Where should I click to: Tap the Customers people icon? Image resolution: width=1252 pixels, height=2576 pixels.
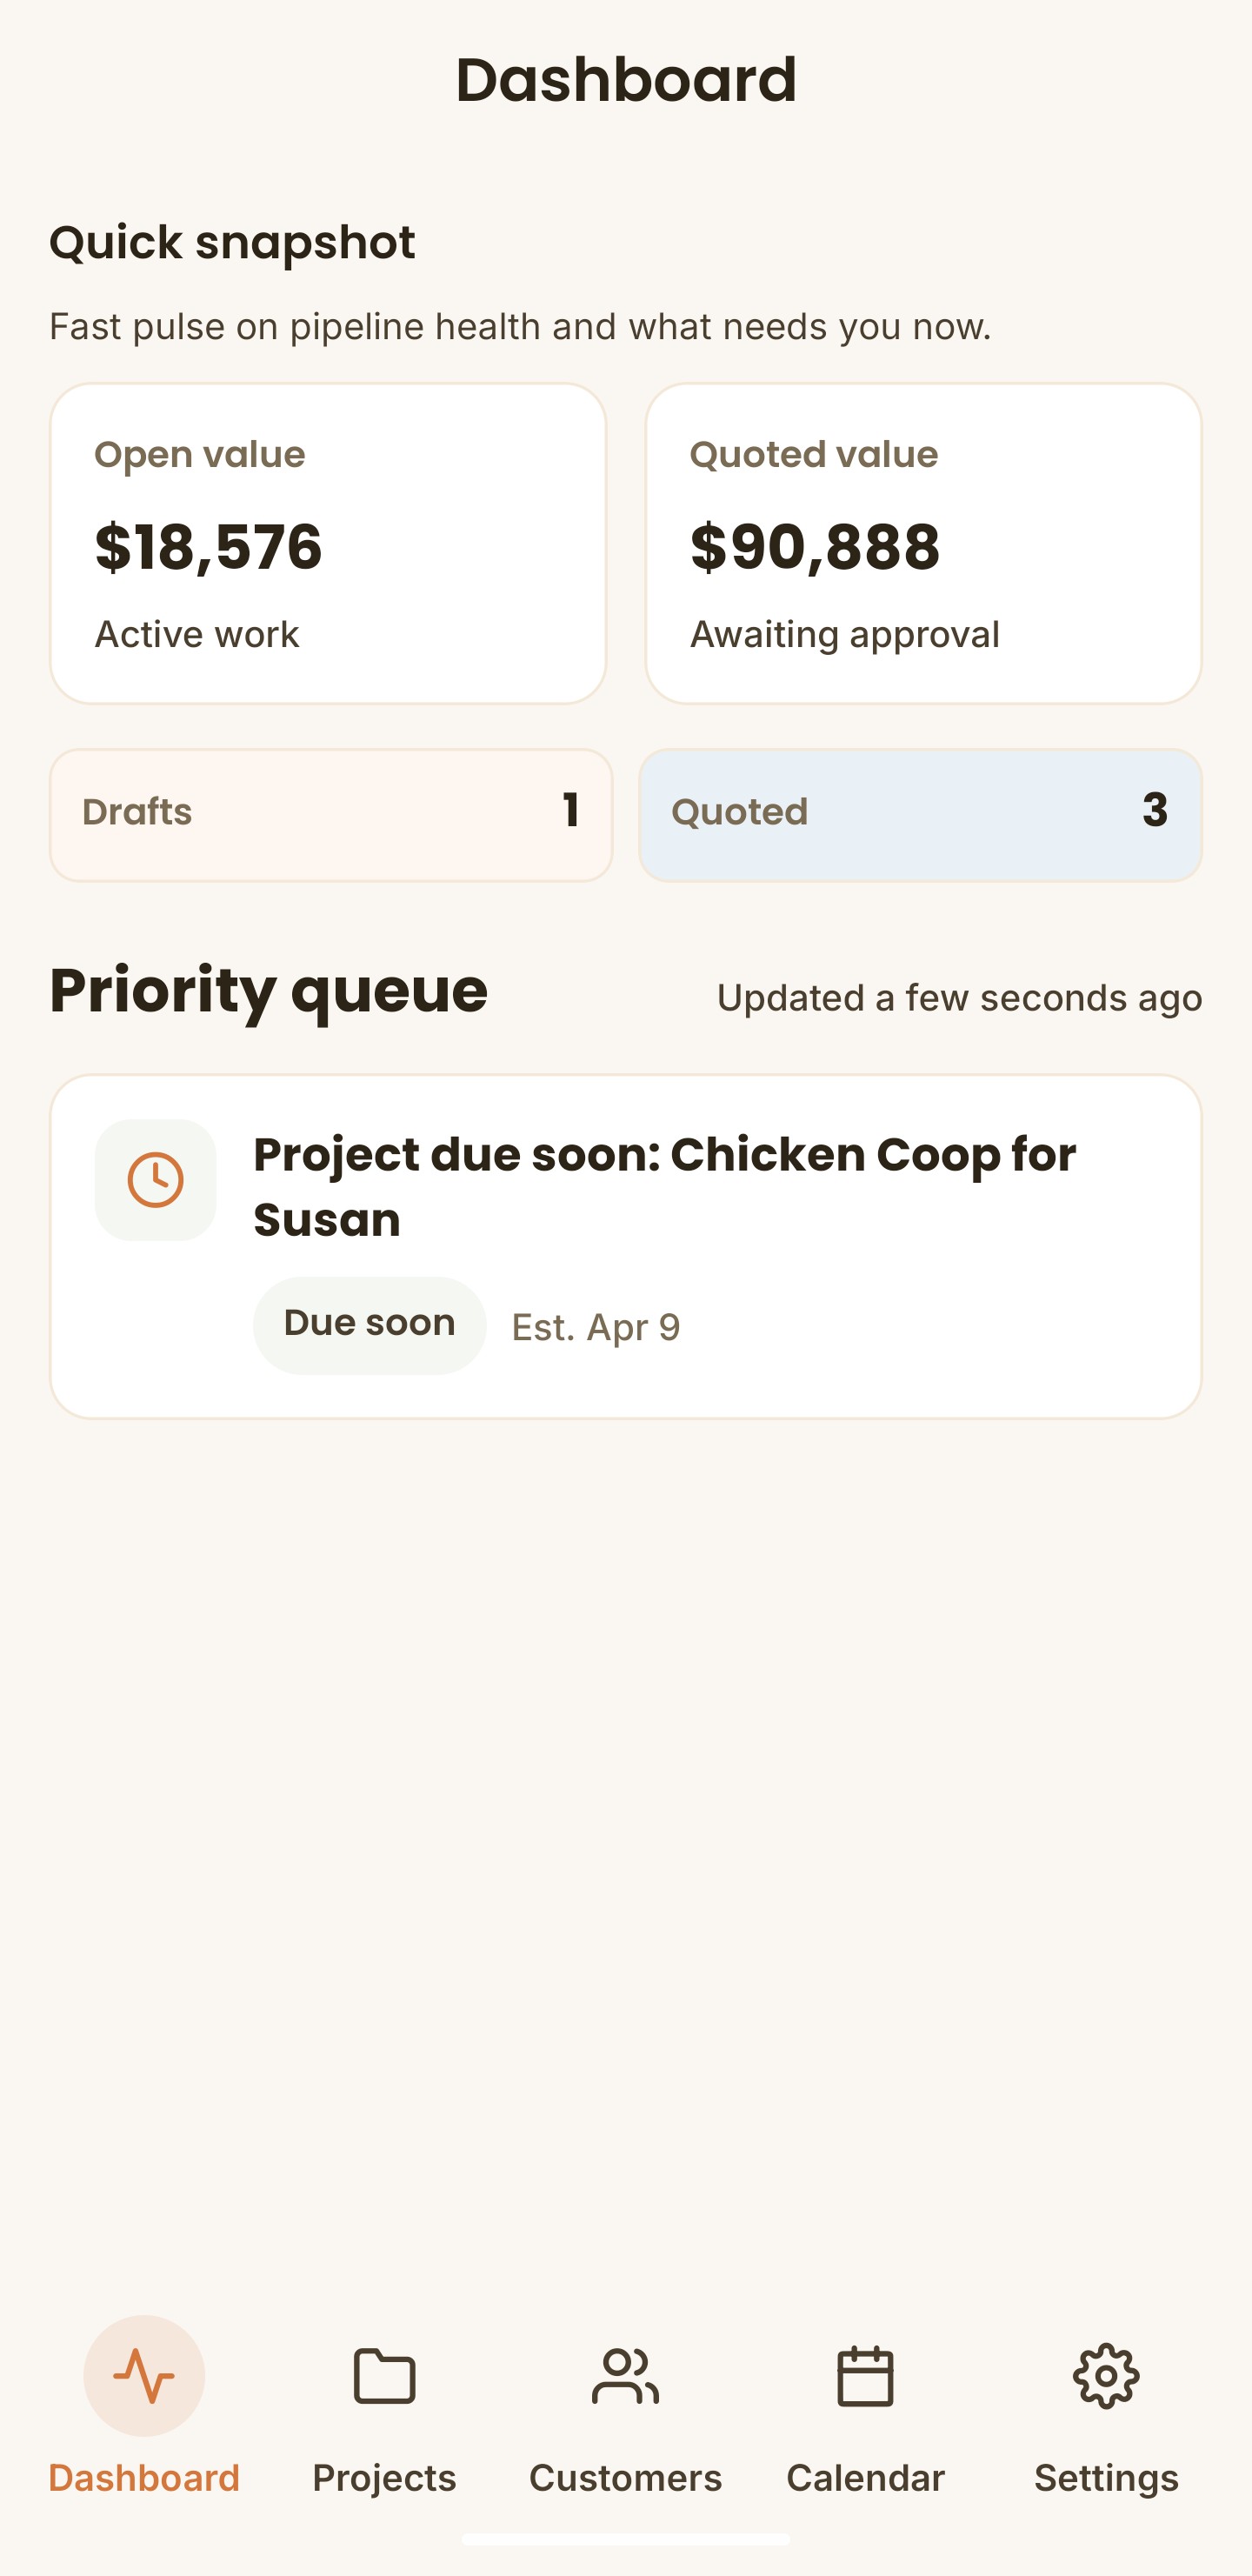point(625,2375)
